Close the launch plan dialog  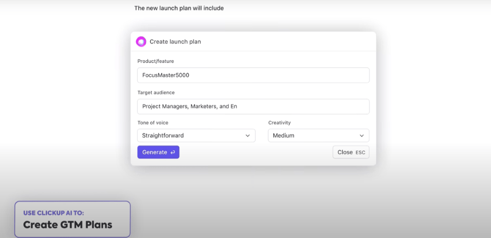(345, 152)
